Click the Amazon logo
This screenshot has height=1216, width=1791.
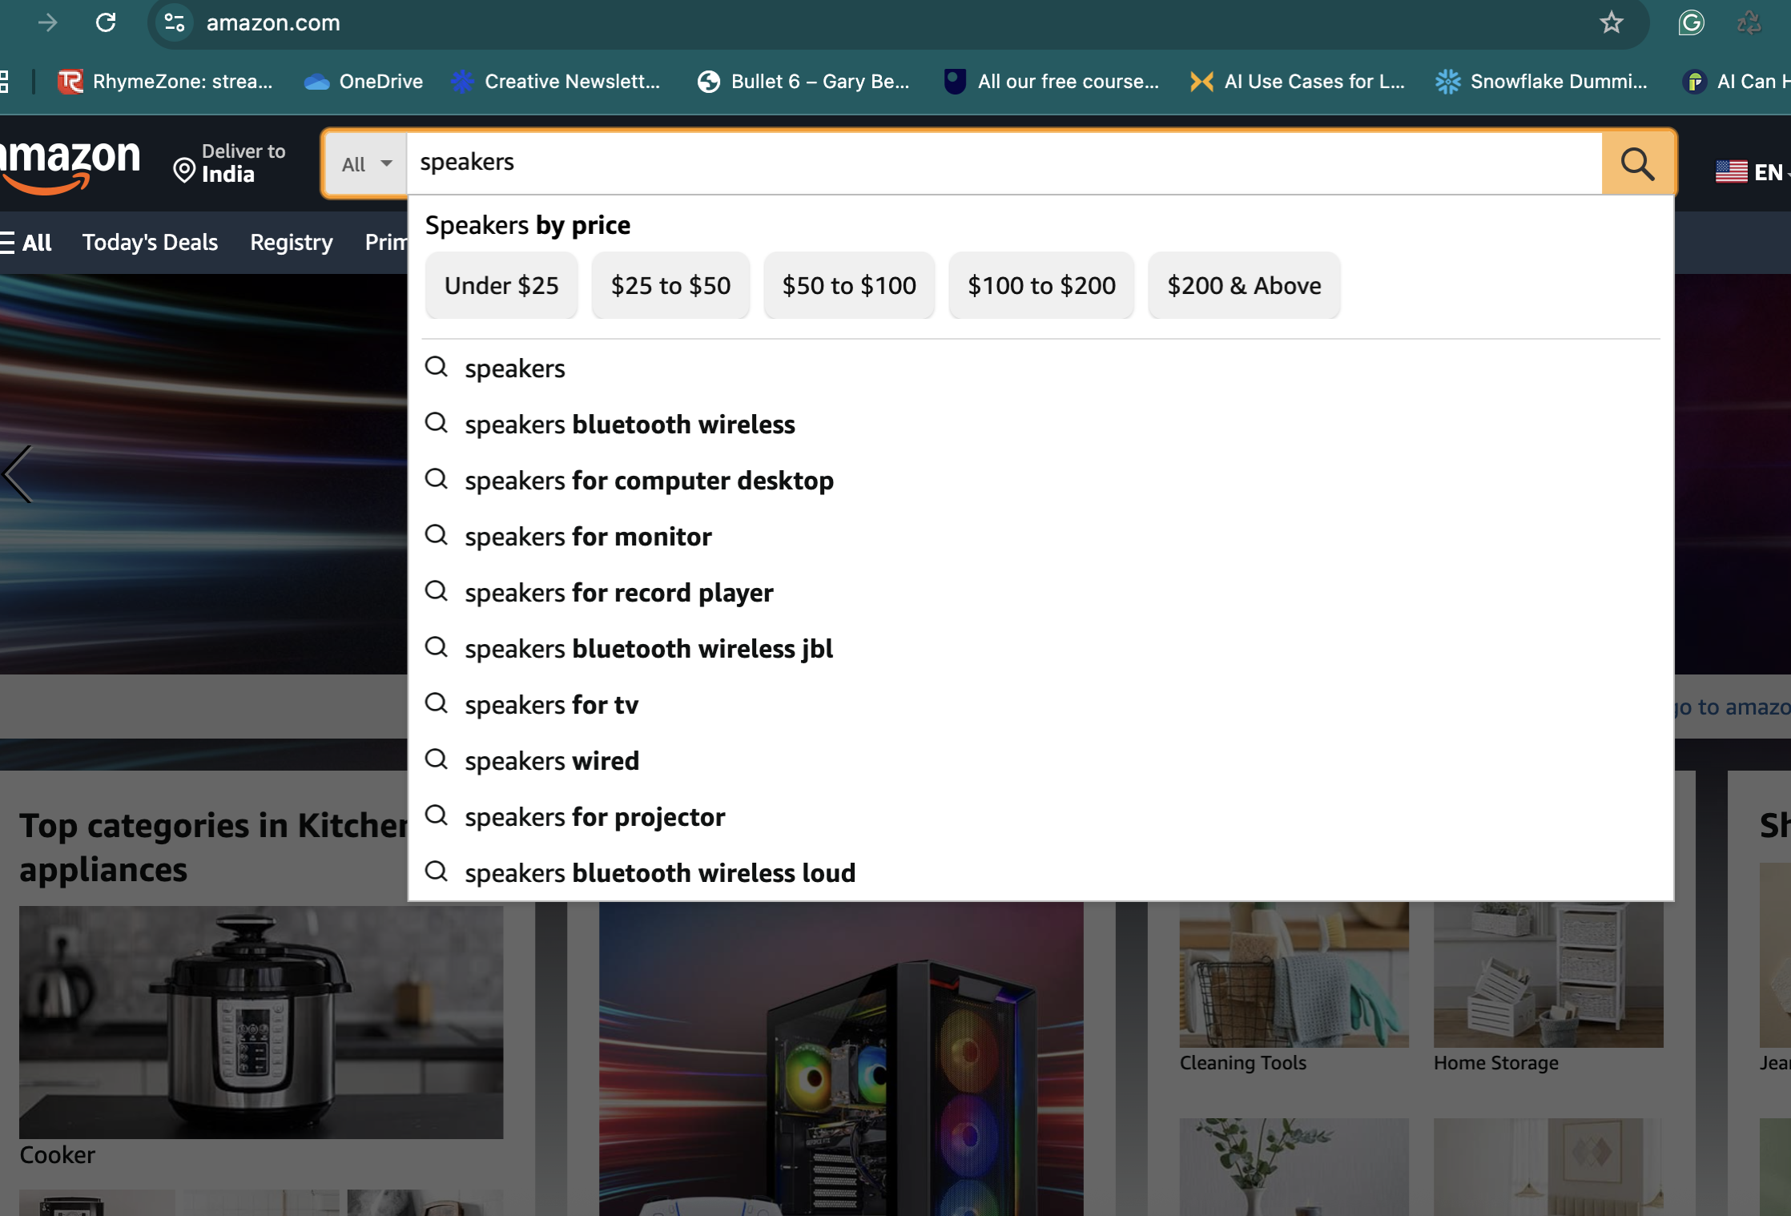[70, 163]
